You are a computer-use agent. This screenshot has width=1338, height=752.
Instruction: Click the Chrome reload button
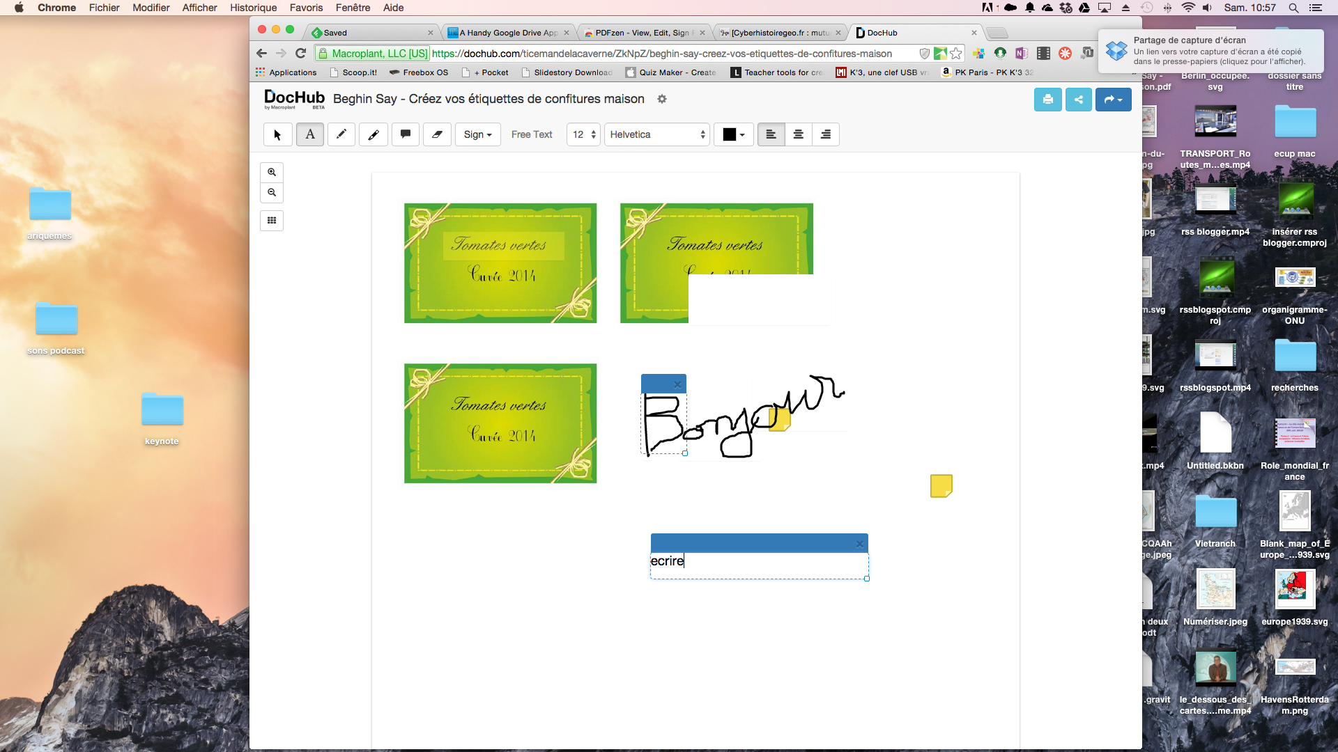pos(301,54)
